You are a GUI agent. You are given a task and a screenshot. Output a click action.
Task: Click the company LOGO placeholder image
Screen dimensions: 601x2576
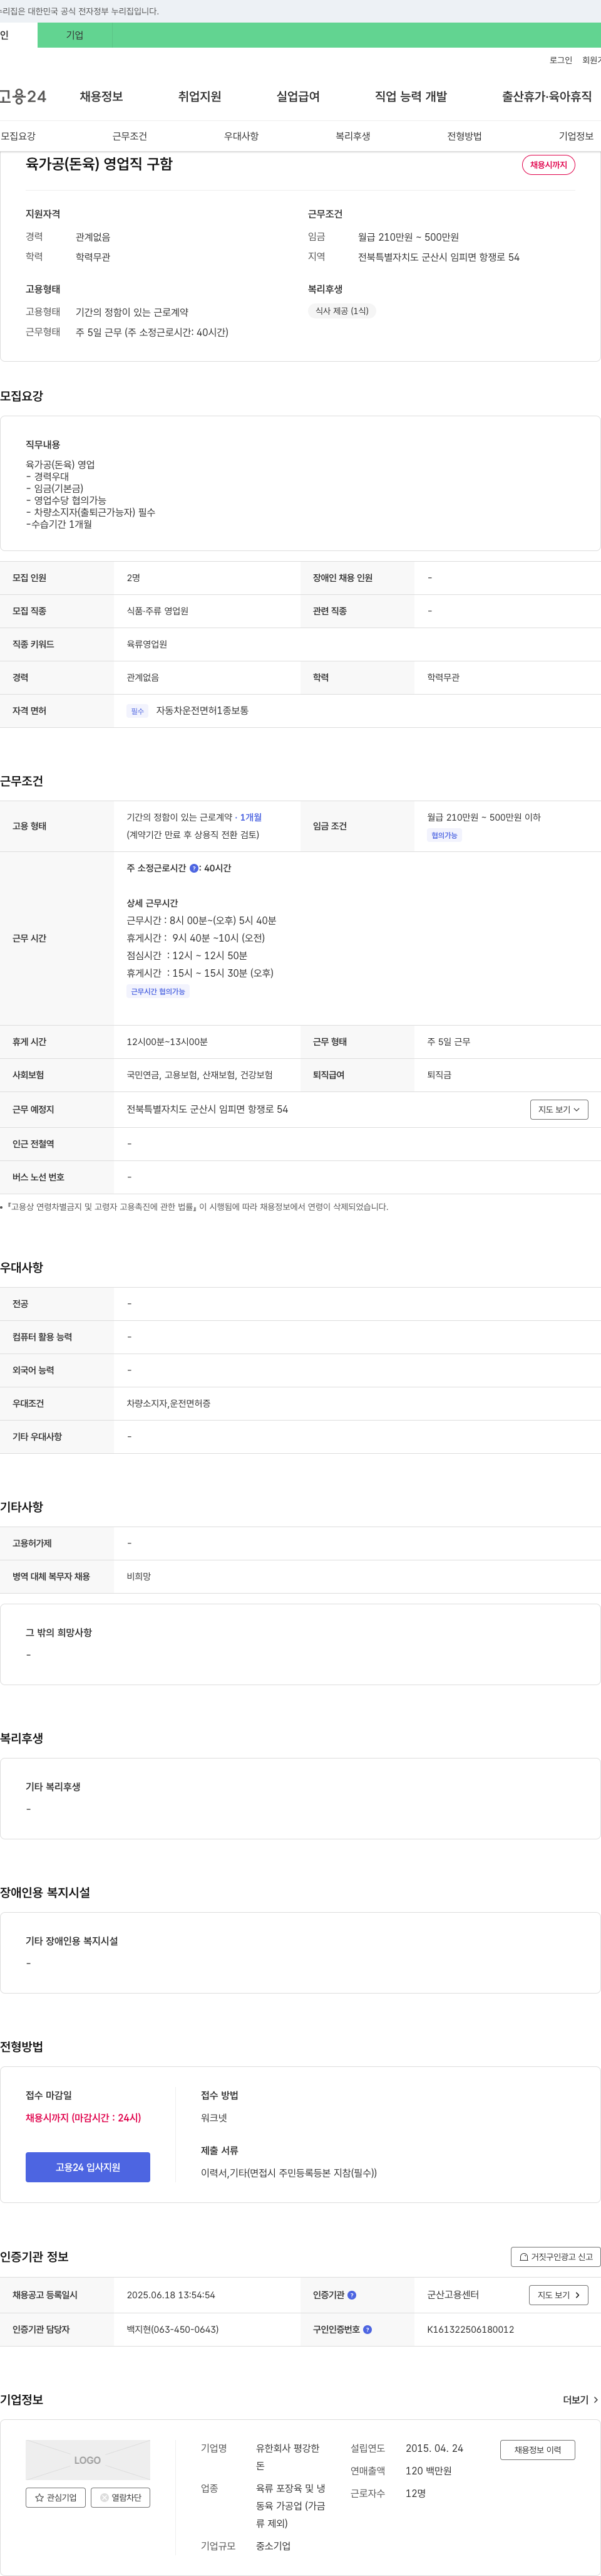pos(88,2460)
